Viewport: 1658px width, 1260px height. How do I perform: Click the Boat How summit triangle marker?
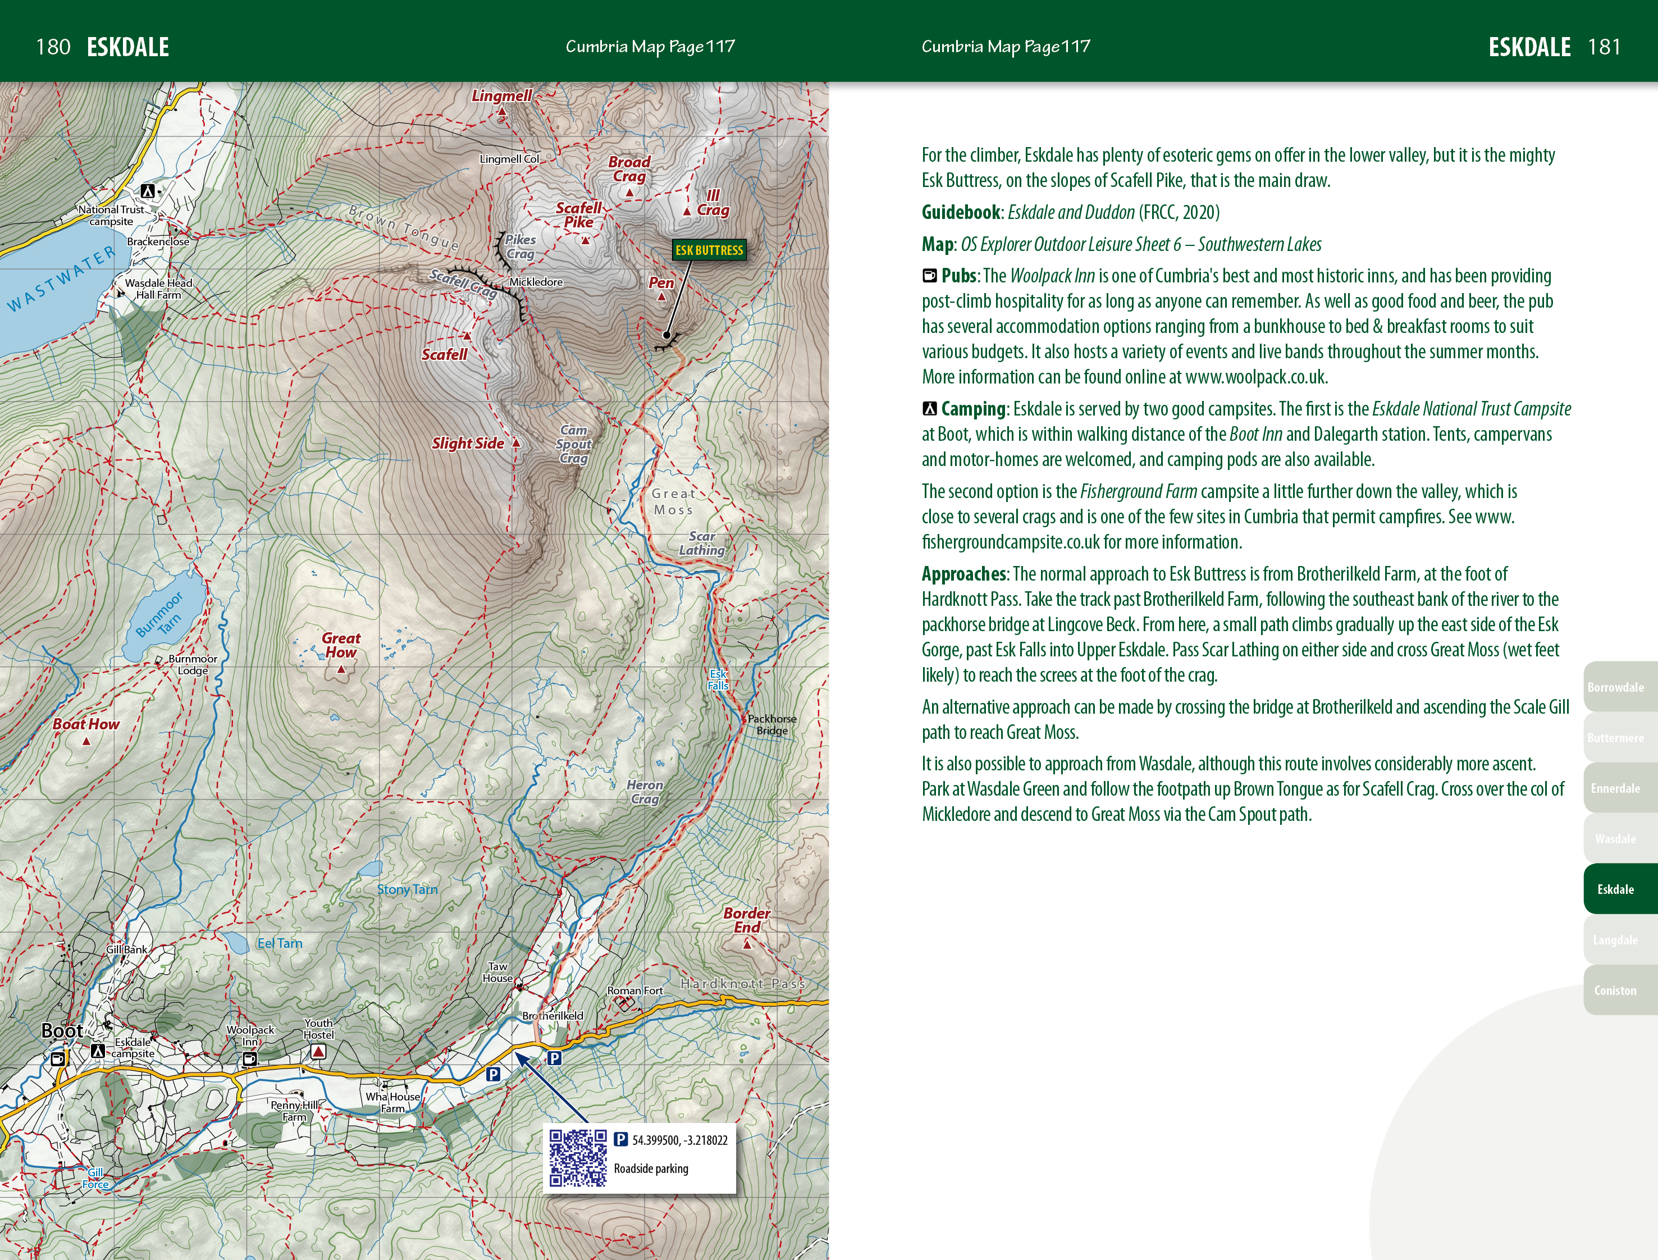coord(86,741)
